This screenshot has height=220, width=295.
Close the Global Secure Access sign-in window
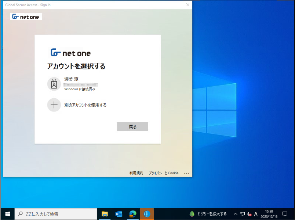point(188,5)
